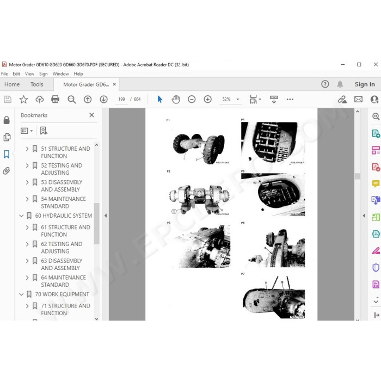Image resolution: width=381 pixels, height=381 pixels.
Task: Activate the Hand pan tool
Action: [x=176, y=99]
